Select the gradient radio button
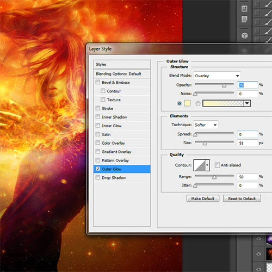The height and width of the screenshot is (272, 272). [198, 103]
